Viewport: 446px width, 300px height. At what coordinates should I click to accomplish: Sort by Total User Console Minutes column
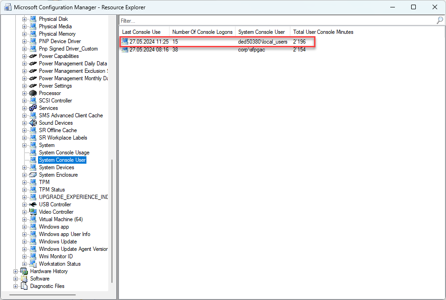click(x=323, y=32)
